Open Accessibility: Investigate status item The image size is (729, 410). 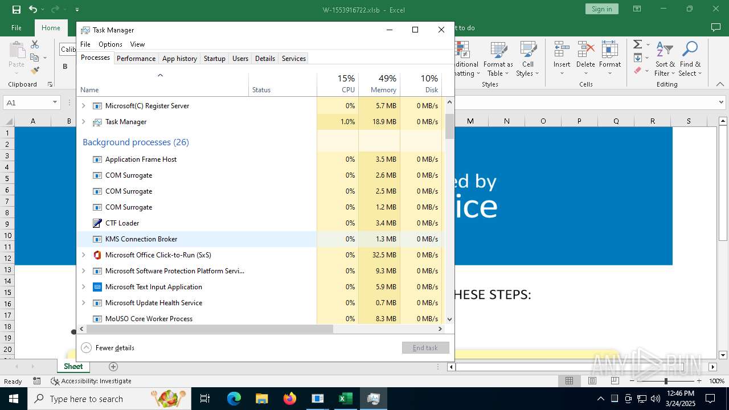pos(91,381)
